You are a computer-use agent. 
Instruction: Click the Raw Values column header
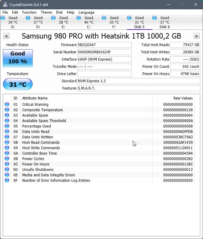pyautogui.click(x=183, y=98)
